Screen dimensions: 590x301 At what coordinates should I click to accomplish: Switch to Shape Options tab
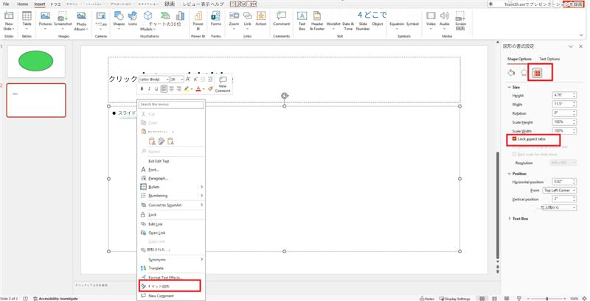(x=519, y=59)
